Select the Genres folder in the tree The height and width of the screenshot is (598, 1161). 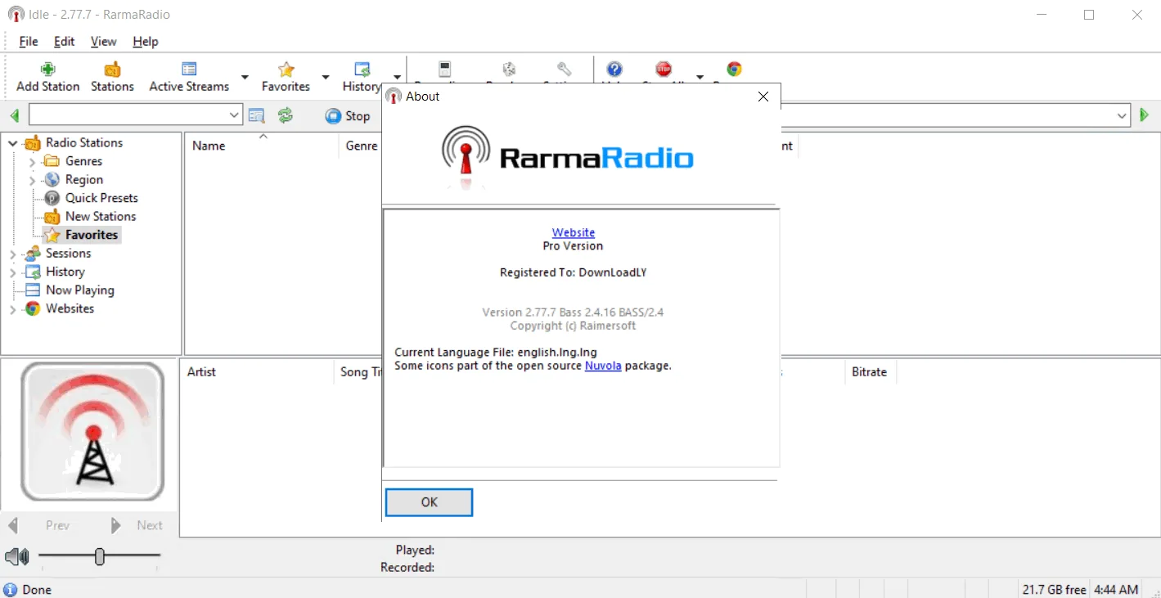pos(83,161)
